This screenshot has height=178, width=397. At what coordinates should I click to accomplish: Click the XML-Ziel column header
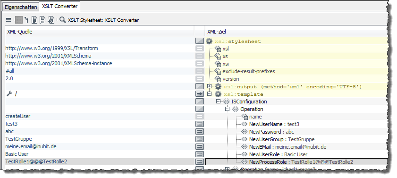296,32
